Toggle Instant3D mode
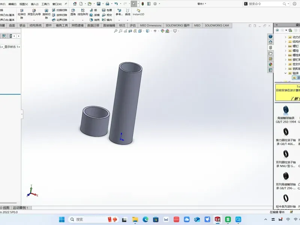 tap(138, 12)
